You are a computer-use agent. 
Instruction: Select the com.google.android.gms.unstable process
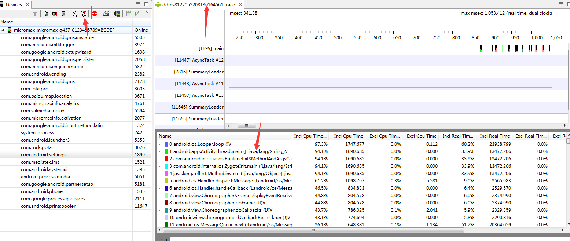tap(76, 37)
